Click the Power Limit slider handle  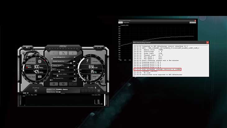click(x=71, y=63)
